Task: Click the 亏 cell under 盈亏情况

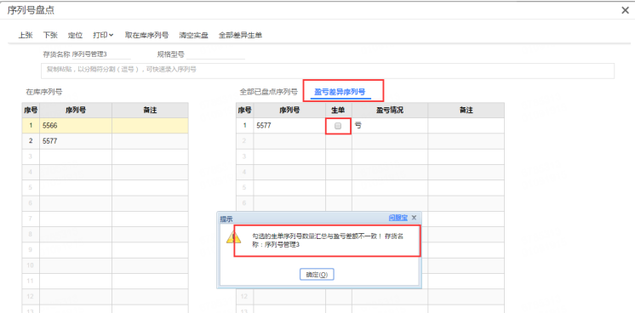Action: coord(390,126)
